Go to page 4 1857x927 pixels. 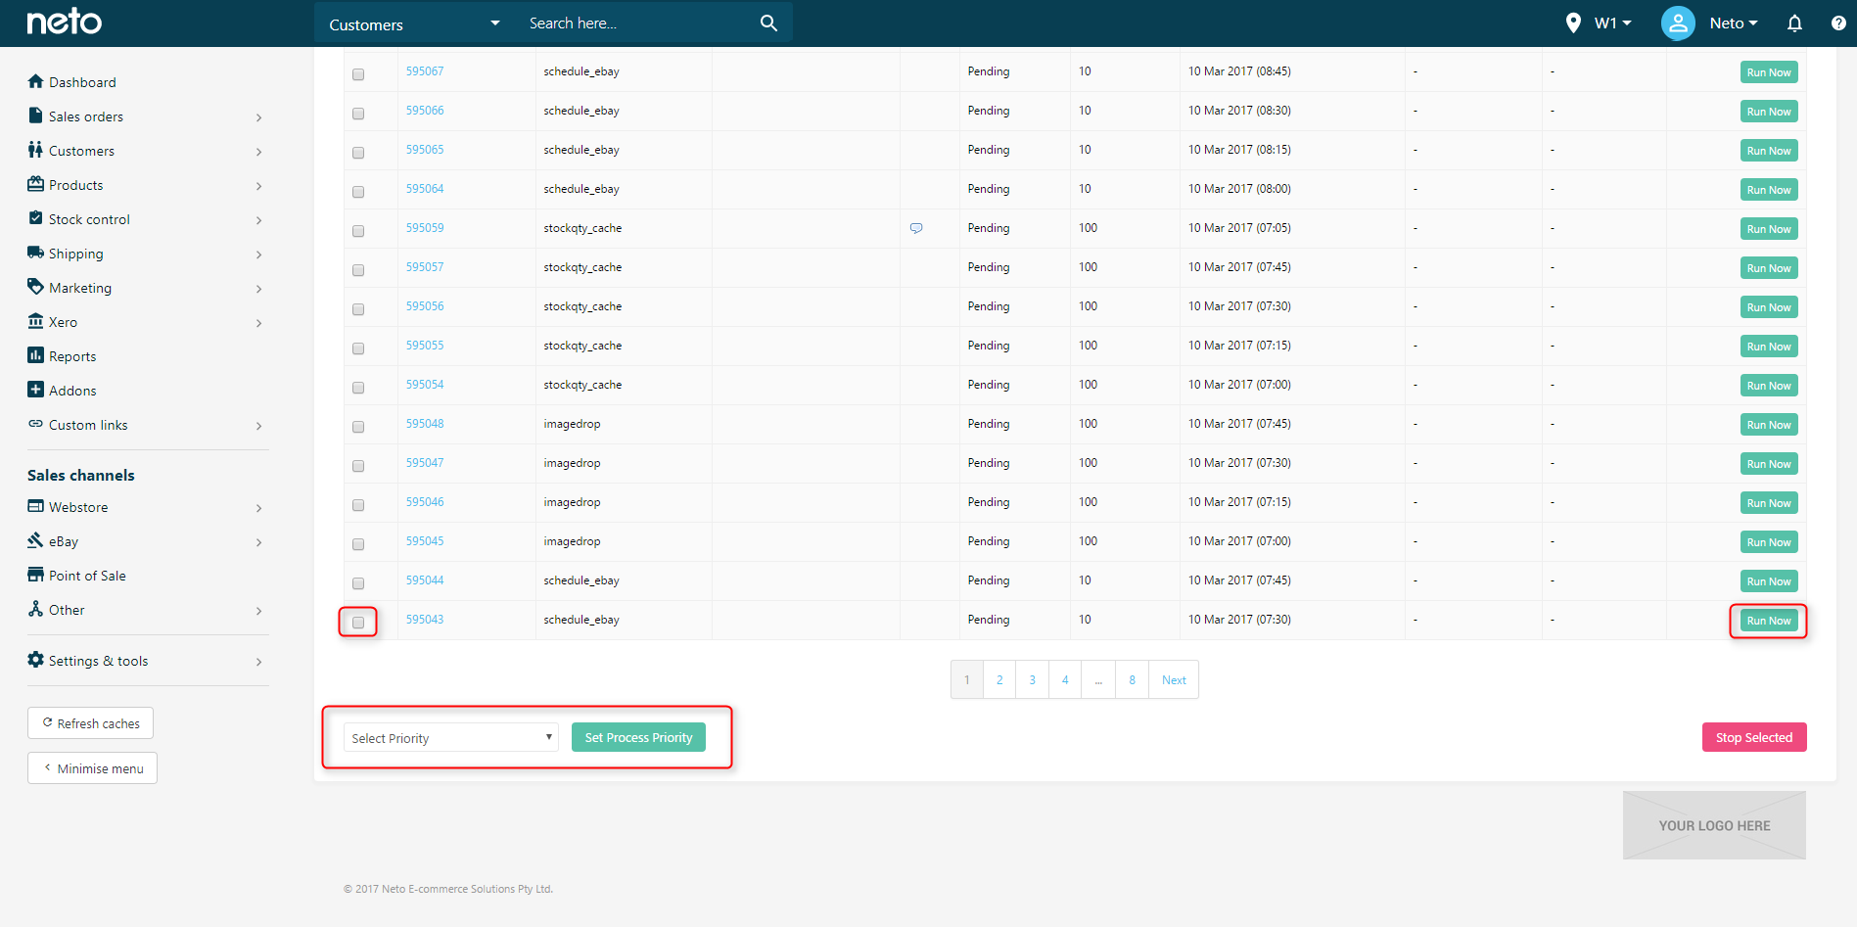[x=1065, y=679]
